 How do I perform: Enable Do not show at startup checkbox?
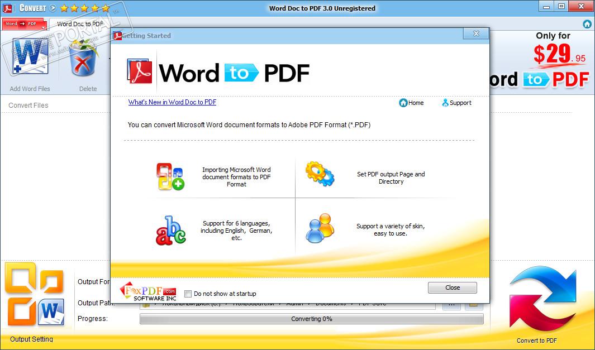[188, 294]
